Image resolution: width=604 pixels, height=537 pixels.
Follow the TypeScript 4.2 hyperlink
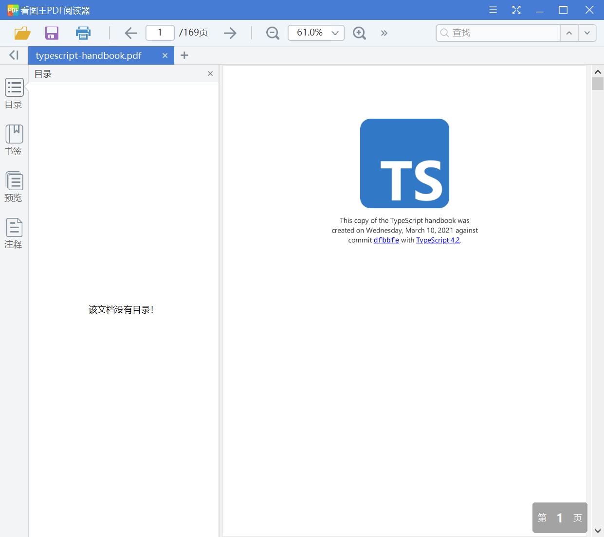437,240
